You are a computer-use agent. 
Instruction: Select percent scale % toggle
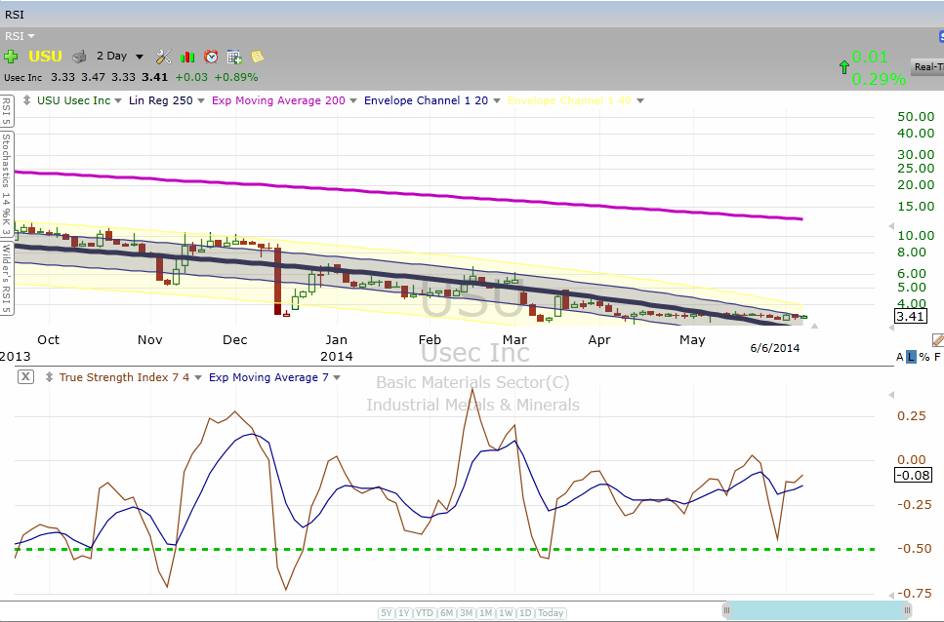(924, 357)
